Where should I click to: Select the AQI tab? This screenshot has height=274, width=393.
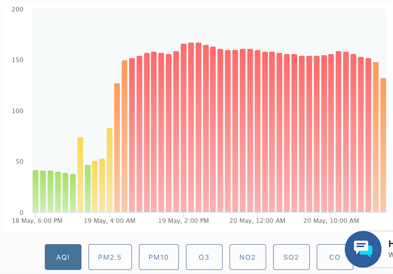point(63,257)
